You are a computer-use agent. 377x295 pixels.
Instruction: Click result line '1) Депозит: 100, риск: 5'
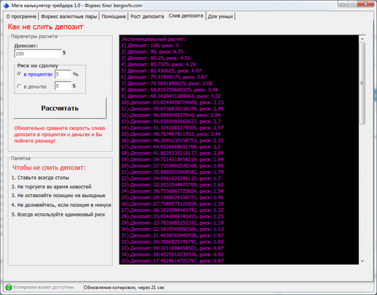[x=150, y=45]
